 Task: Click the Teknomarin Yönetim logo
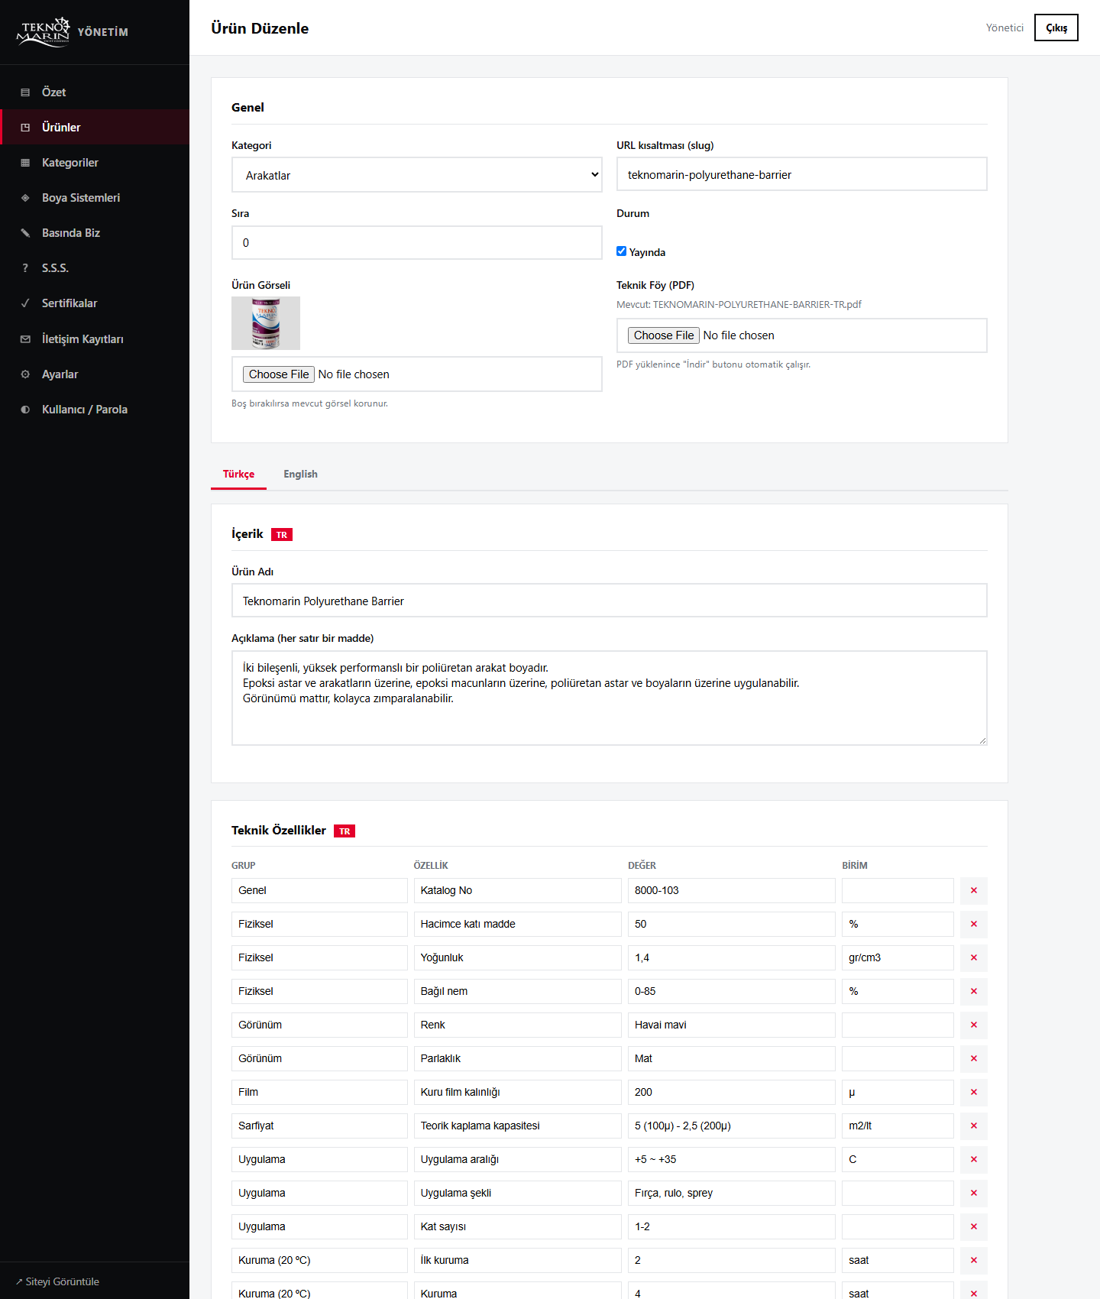72,32
